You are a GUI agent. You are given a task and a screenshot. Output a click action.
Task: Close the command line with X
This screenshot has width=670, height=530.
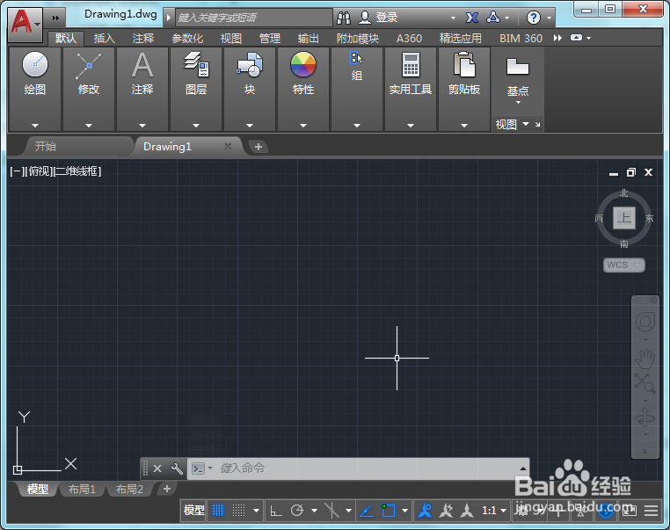click(x=157, y=468)
